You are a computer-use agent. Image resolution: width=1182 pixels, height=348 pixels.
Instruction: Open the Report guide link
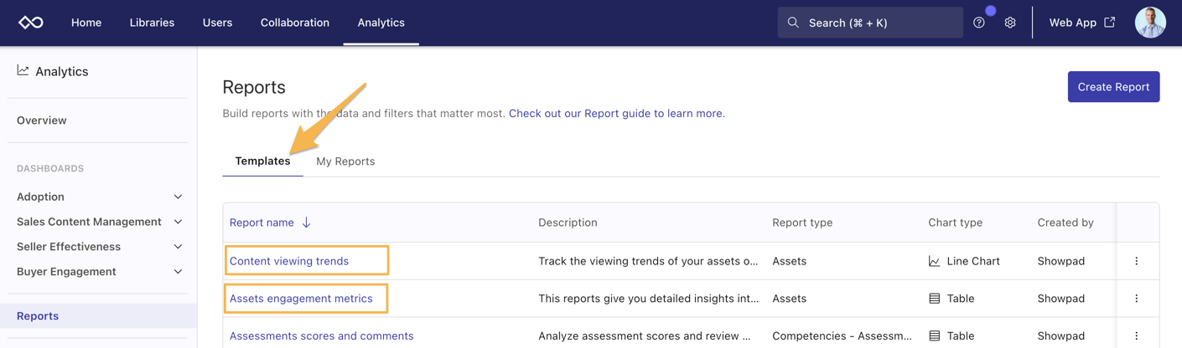point(616,113)
